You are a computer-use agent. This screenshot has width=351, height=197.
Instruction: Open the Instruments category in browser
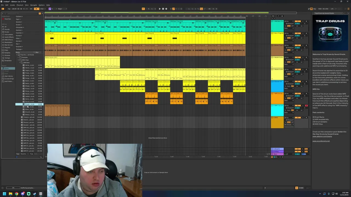tap(9, 34)
